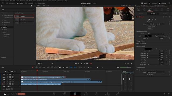Stop playback in the viewer
The image size is (172, 96).
81,63
